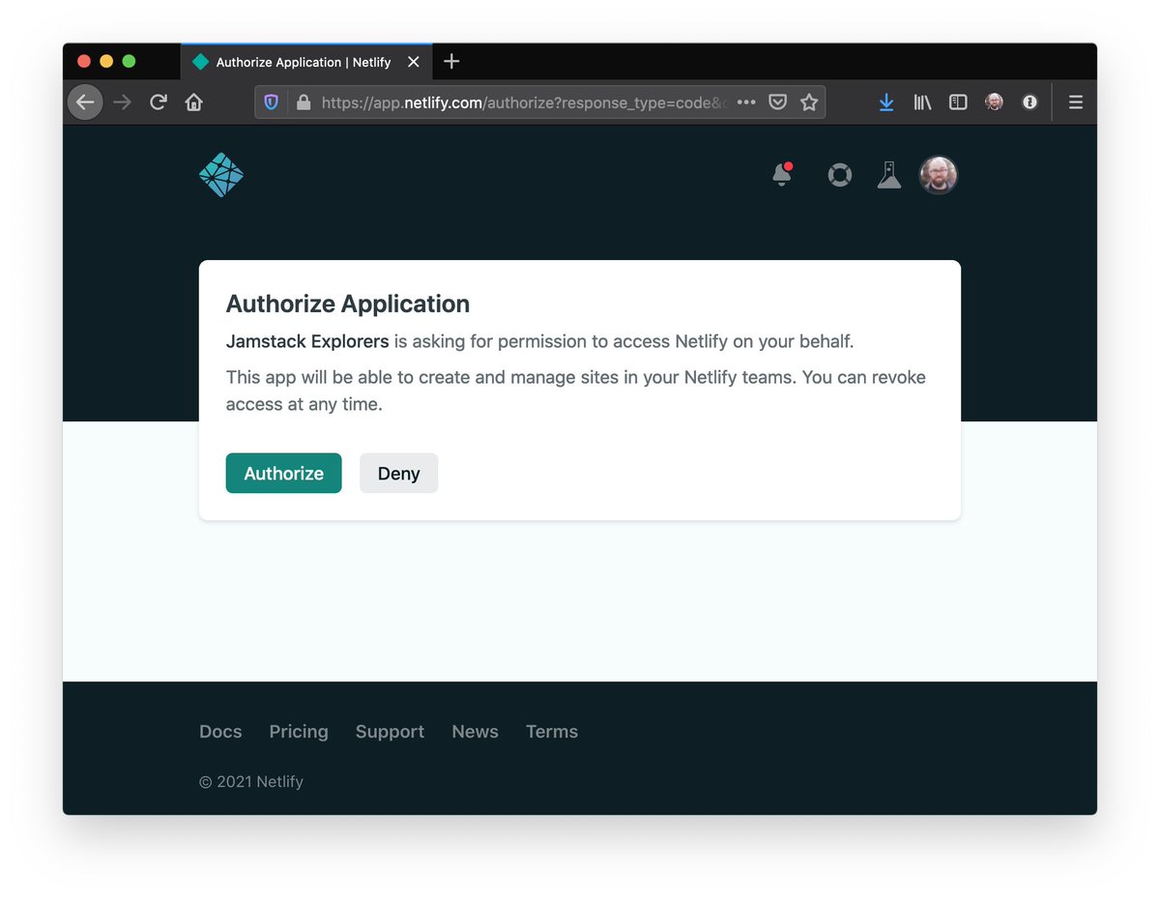Image resolution: width=1160 pixels, height=898 pixels.
Task: Go to the browser home page
Action: [x=194, y=101]
